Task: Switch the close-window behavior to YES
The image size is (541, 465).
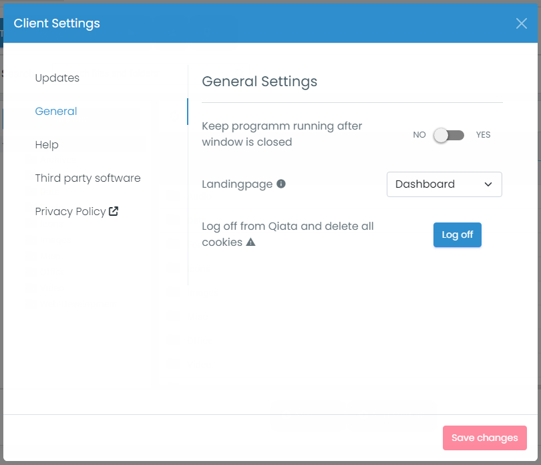Action: click(483, 134)
